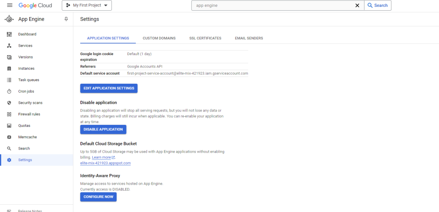
Task: Open Firewall rules grid icon
Action: 9,115
